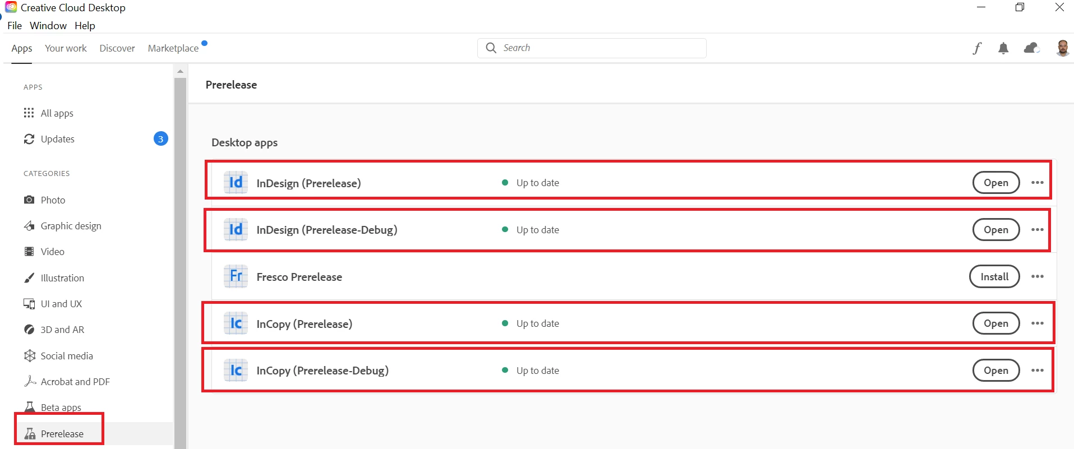Select All apps label in sidebar

tap(57, 113)
